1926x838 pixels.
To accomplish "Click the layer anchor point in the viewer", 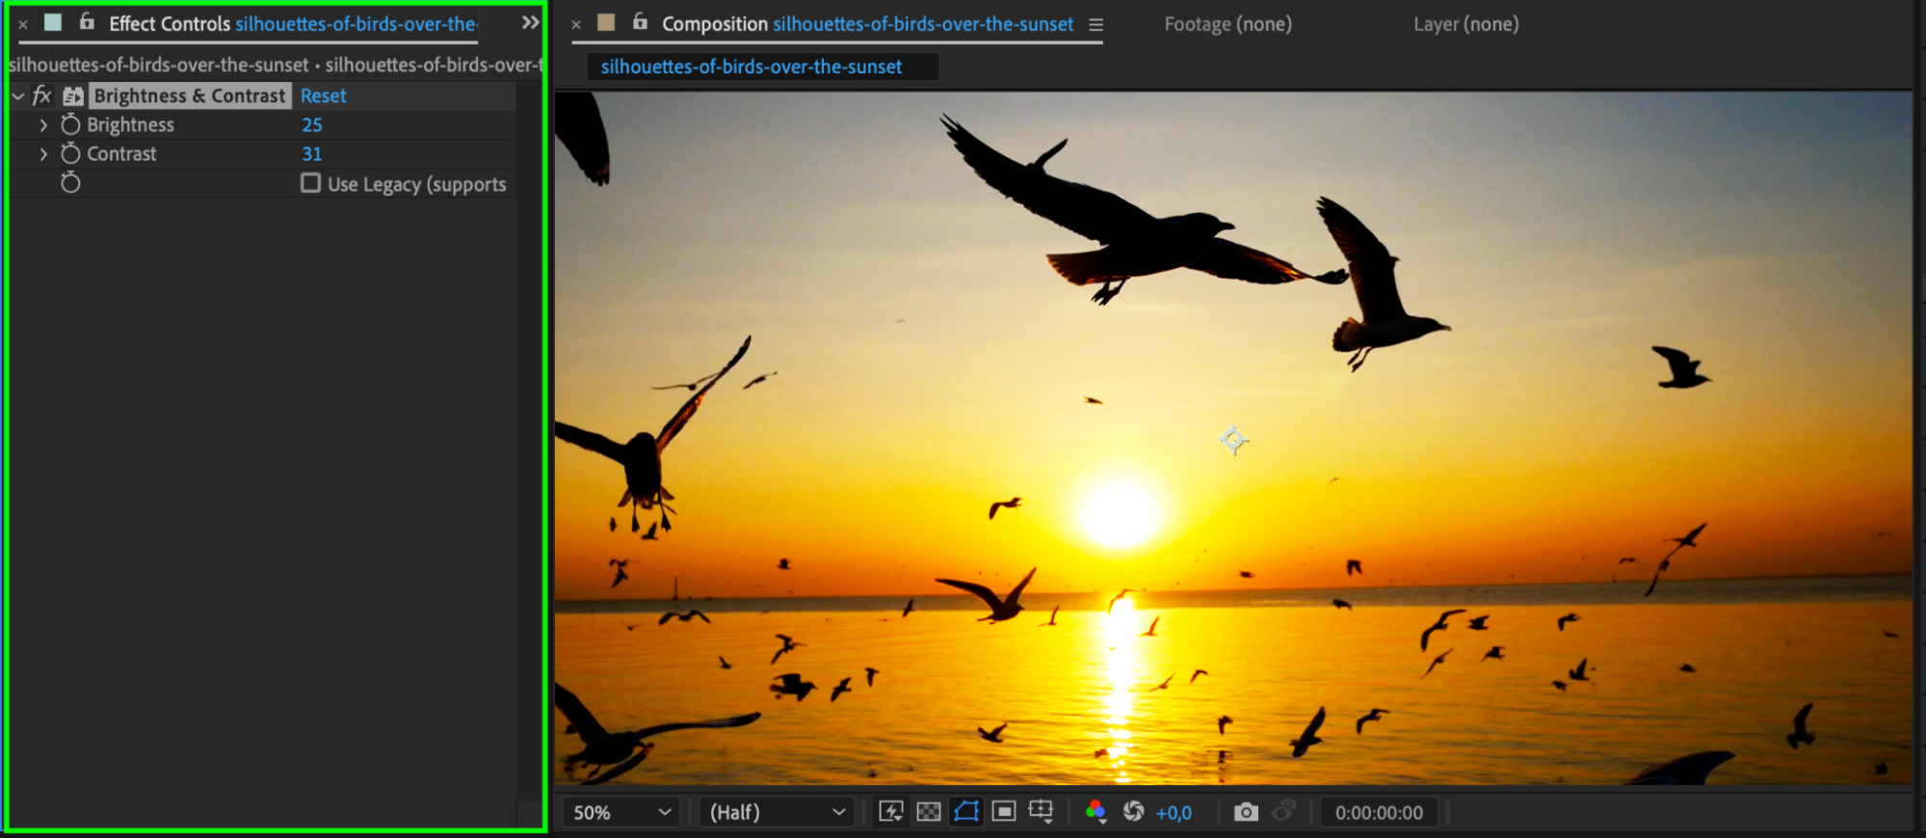I will (1233, 440).
